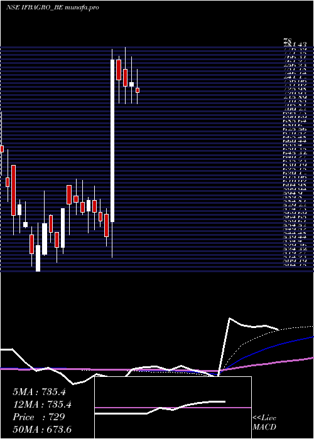Open the <<Live MACD label
The image size is (314, 439).
click(264, 423)
